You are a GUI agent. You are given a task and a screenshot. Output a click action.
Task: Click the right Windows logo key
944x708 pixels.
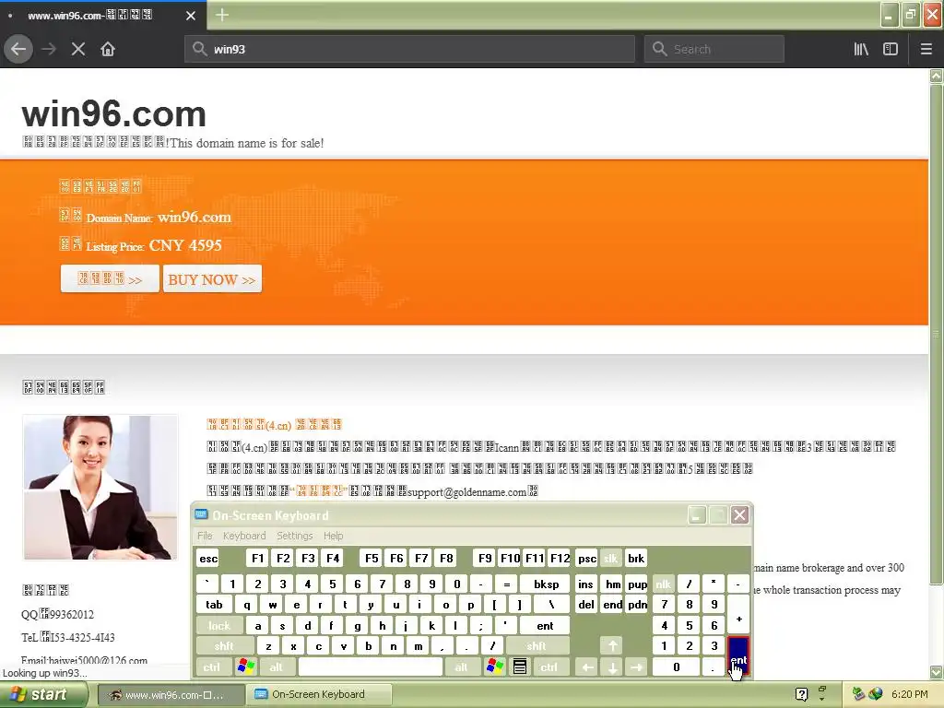(495, 667)
